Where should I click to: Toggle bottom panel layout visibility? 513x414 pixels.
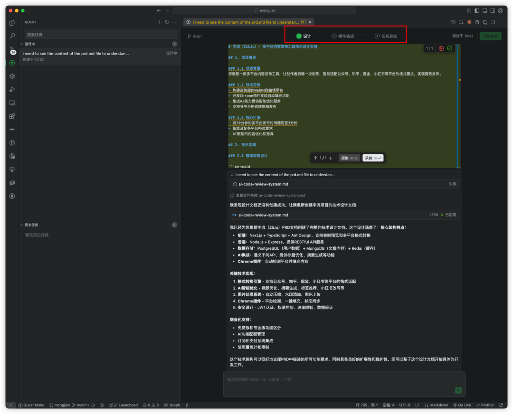[484, 10]
